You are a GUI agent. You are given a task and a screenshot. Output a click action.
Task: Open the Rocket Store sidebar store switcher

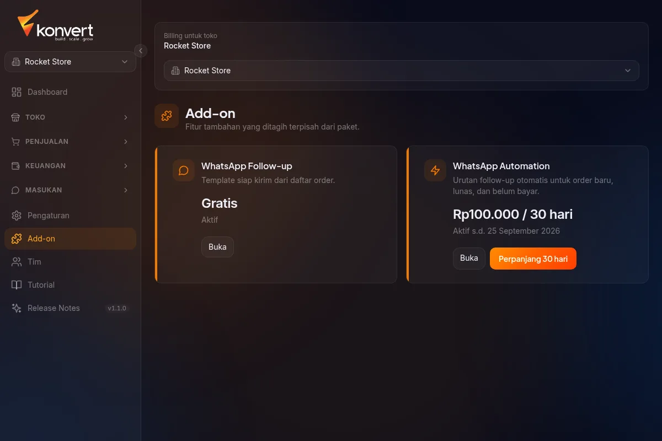tap(70, 62)
